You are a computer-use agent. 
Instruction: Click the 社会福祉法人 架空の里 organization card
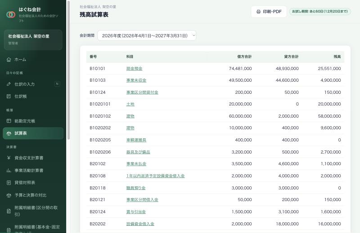pyautogui.click(x=33, y=40)
